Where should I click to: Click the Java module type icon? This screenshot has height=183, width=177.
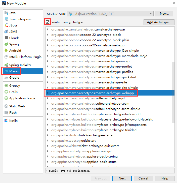(x=6, y=13)
